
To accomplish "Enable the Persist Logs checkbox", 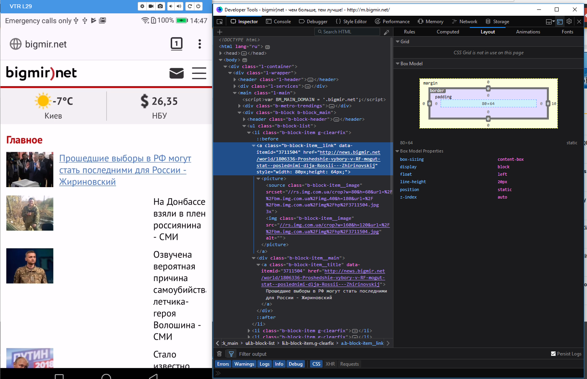I will click(x=553, y=353).
